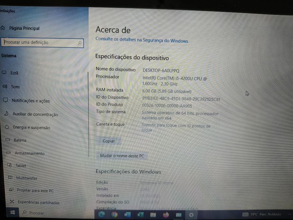The width and height of the screenshot is (293, 220).
Task: Click the sidebar scrollbar beside settings list
Action: point(88,114)
